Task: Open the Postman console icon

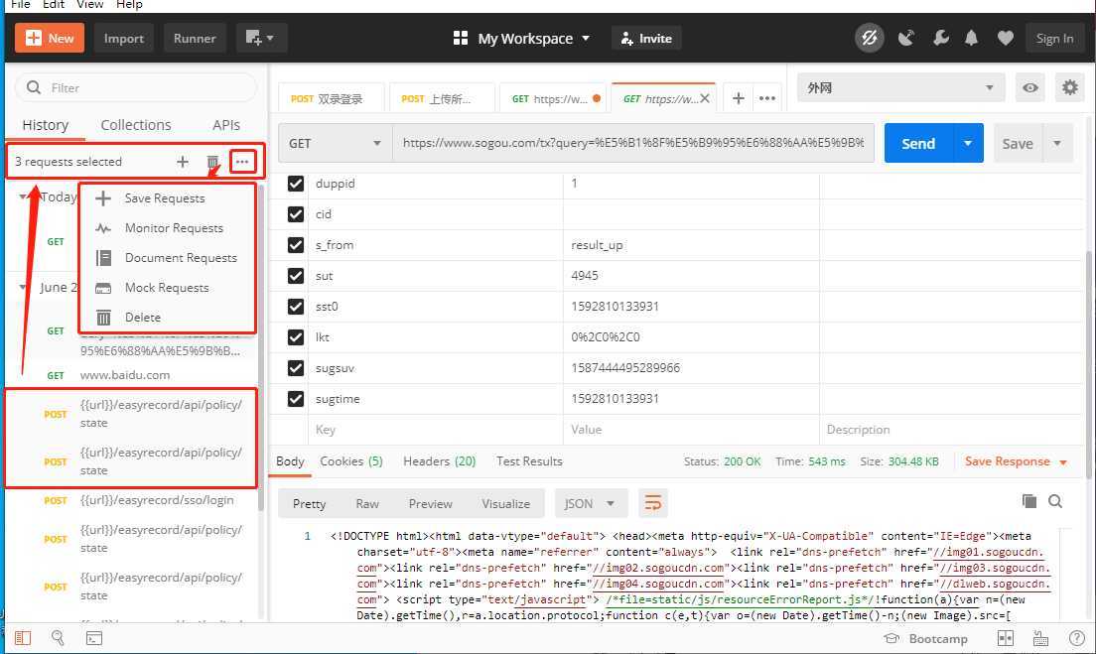Action: tap(93, 638)
